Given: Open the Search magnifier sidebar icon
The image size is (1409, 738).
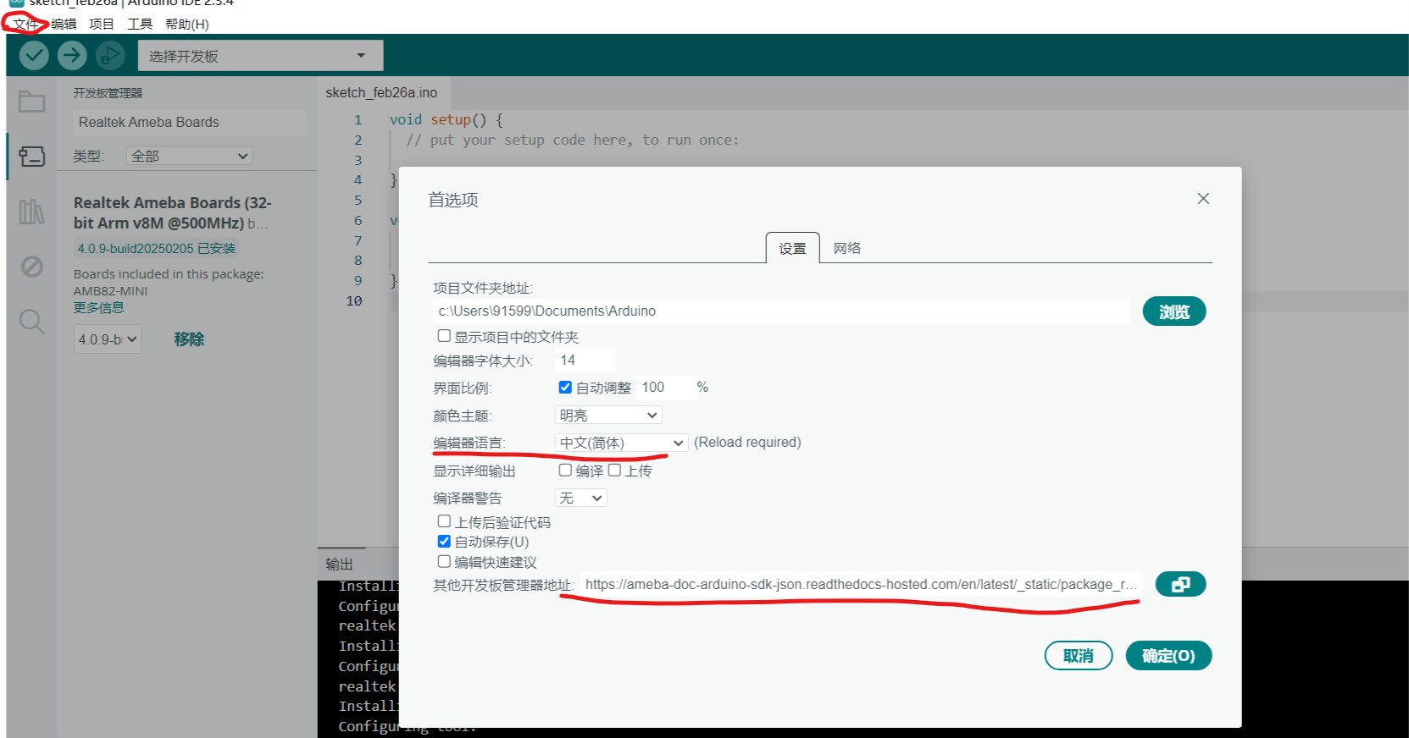Looking at the screenshot, I should [x=32, y=322].
